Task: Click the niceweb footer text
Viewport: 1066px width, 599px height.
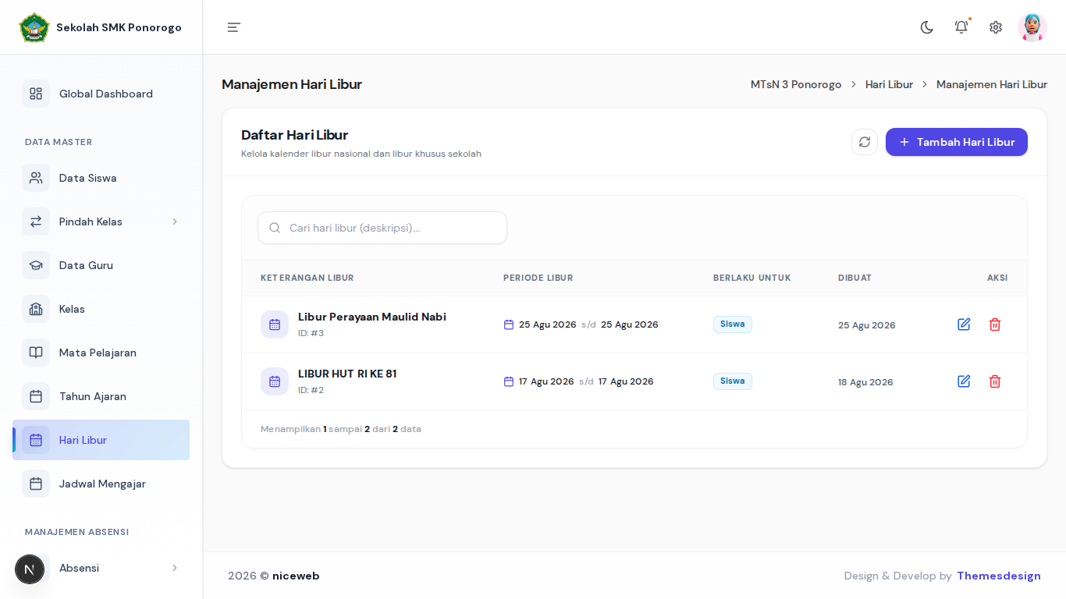Action: coord(296,576)
